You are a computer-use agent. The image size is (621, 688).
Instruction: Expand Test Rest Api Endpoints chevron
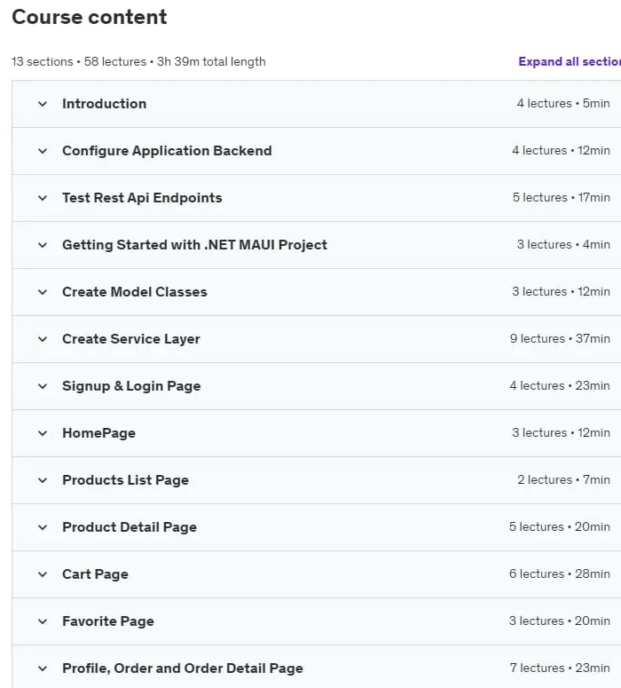click(43, 198)
